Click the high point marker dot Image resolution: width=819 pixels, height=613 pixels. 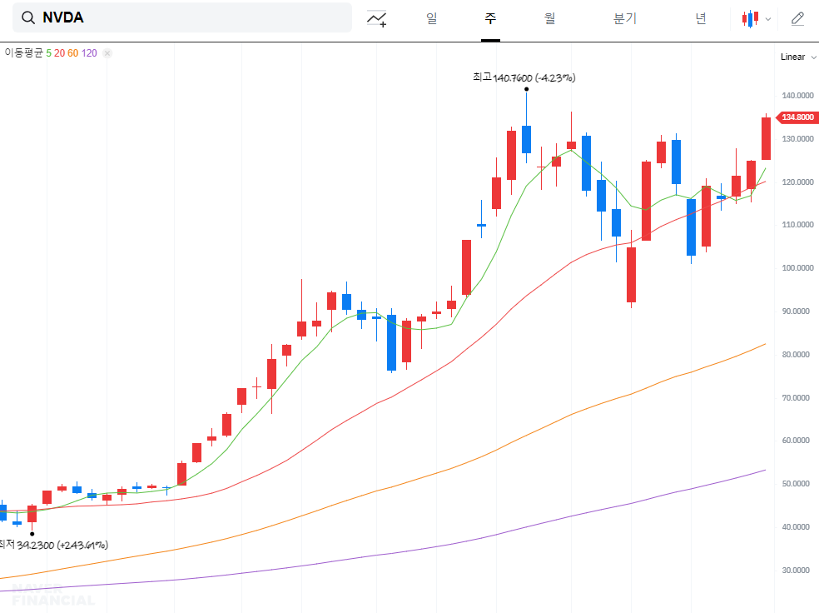[527, 89]
